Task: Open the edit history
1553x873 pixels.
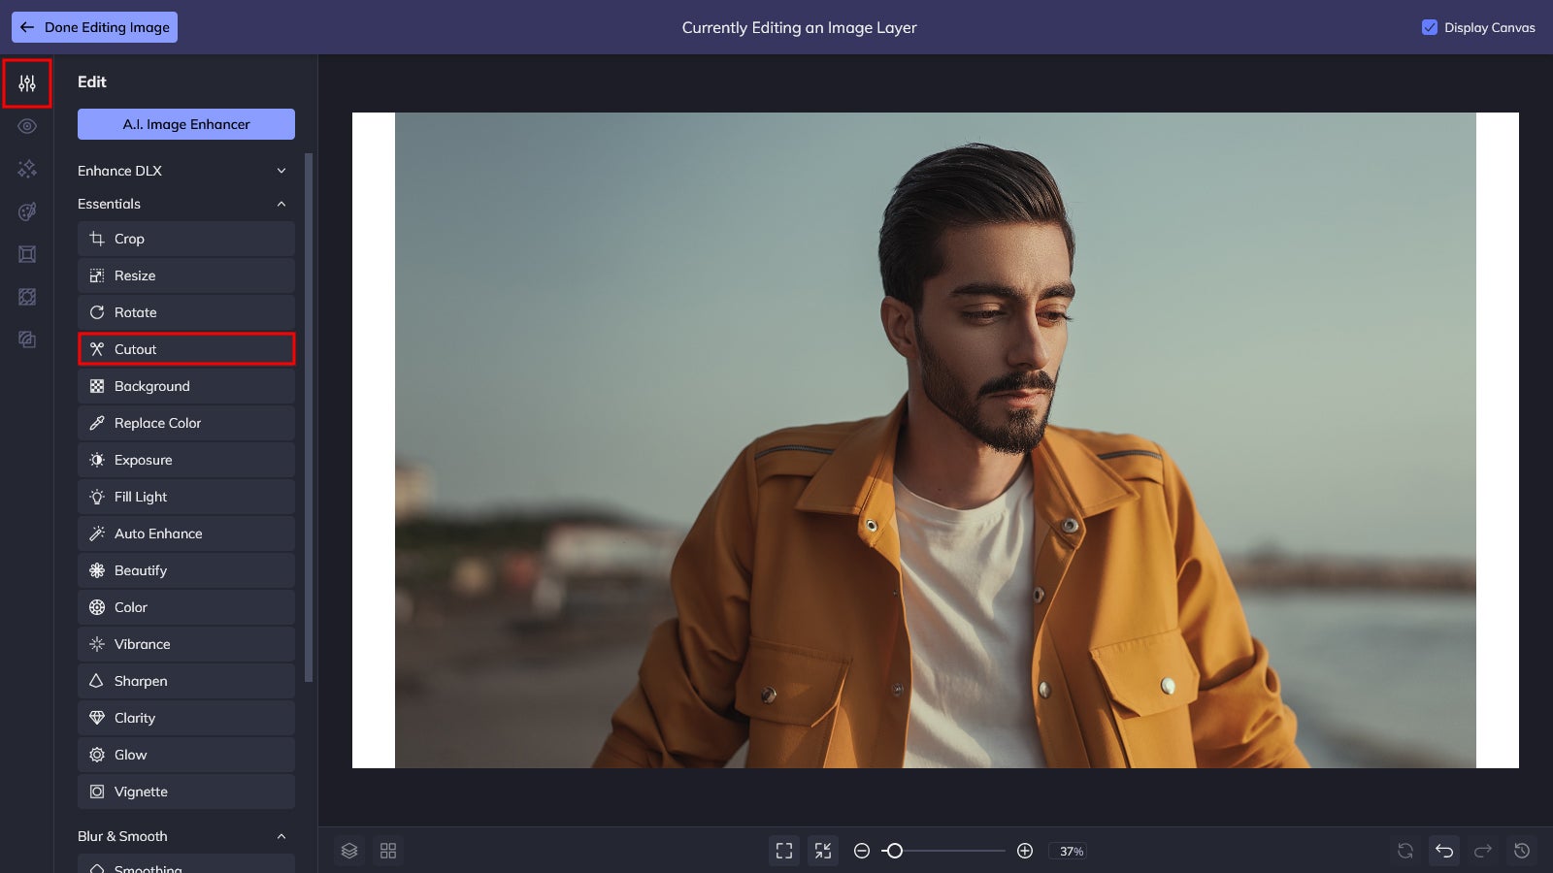Action: click(1521, 850)
